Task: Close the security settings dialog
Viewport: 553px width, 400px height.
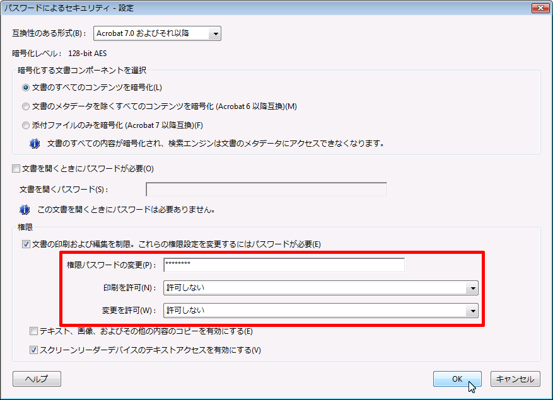Action: (540, 8)
